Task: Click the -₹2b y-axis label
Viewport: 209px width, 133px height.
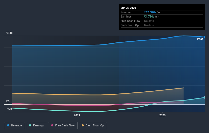Action: pyautogui.click(x=9, y=109)
